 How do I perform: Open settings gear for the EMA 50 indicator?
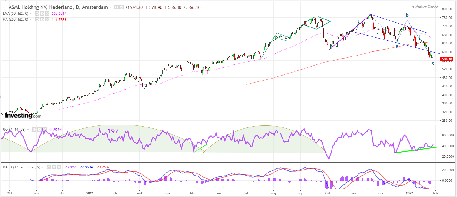click(x=42, y=13)
